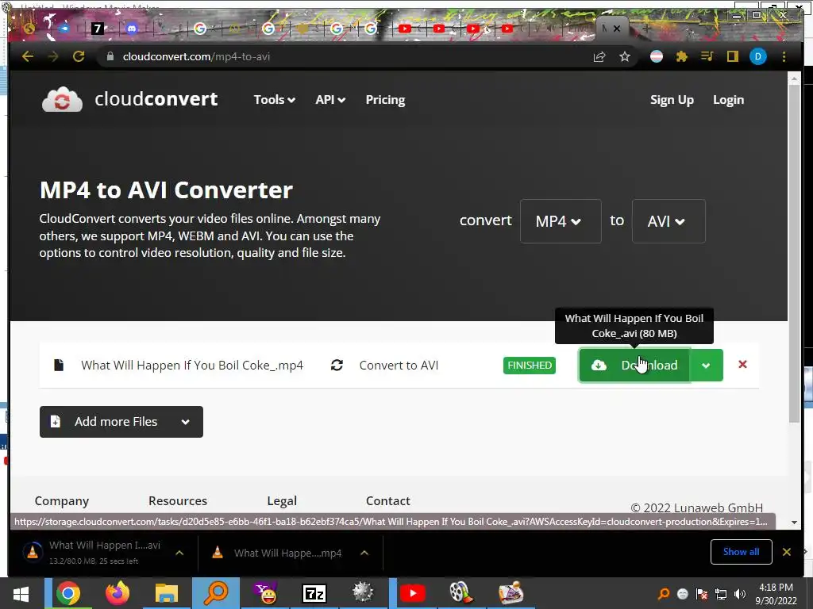Screen dimensions: 813x609
Task: Click the convert arrows icon beside Convert to AVI
Action: point(337,365)
